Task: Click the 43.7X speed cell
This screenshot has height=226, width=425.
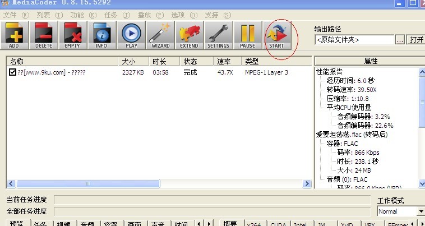Action: coord(225,72)
